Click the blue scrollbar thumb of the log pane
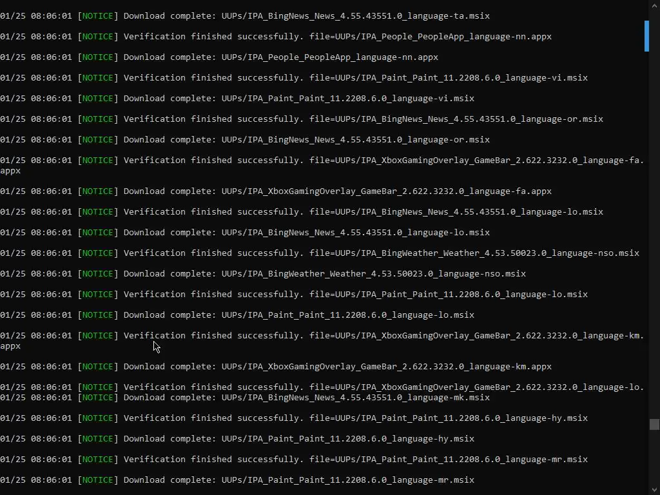 click(646, 36)
